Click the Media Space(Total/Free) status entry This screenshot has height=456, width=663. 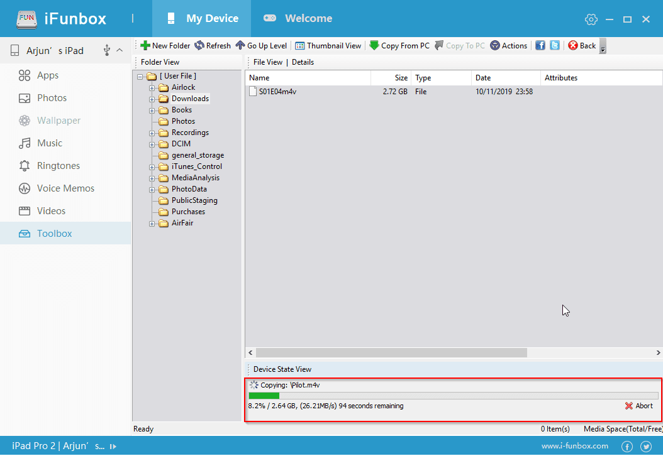pyautogui.click(x=623, y=429)
